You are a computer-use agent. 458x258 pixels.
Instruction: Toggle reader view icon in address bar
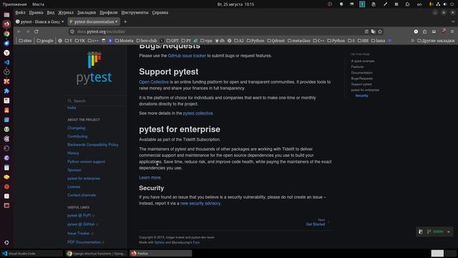(x=366, y=32)
